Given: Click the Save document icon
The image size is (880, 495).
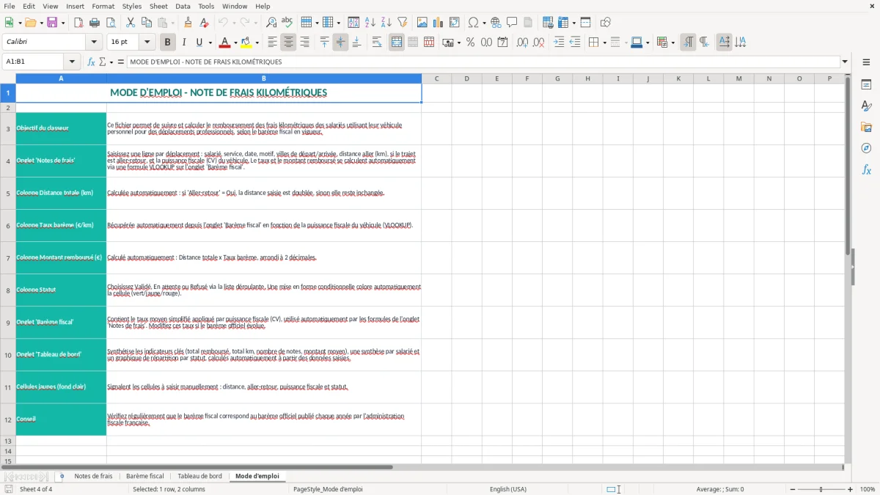Looking at the screenshot, I should tap(52, 23).
